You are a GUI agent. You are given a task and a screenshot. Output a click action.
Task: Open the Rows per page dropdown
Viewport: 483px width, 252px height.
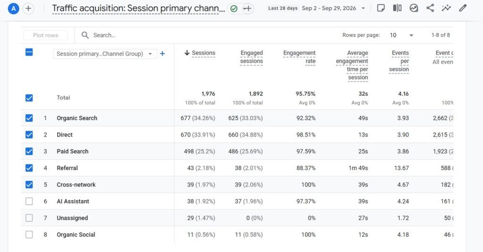(401, 35)
